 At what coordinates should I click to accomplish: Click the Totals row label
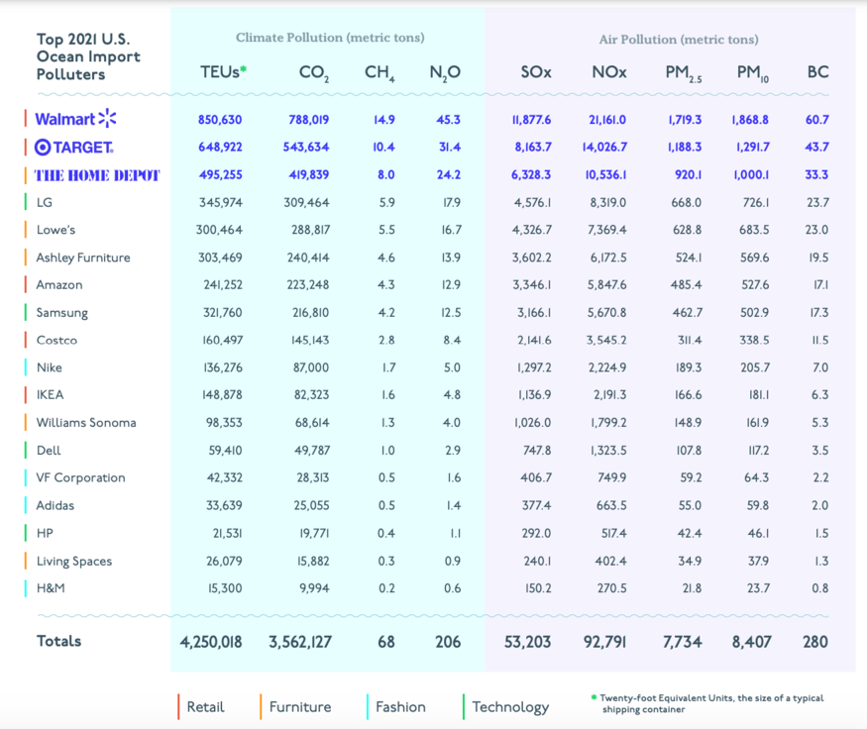point(58,641)
